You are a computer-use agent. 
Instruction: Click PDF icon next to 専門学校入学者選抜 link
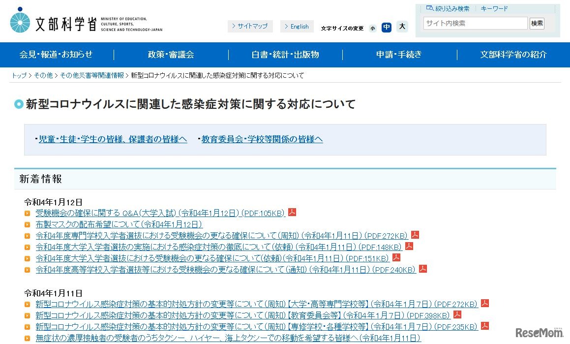coord(415,235)
